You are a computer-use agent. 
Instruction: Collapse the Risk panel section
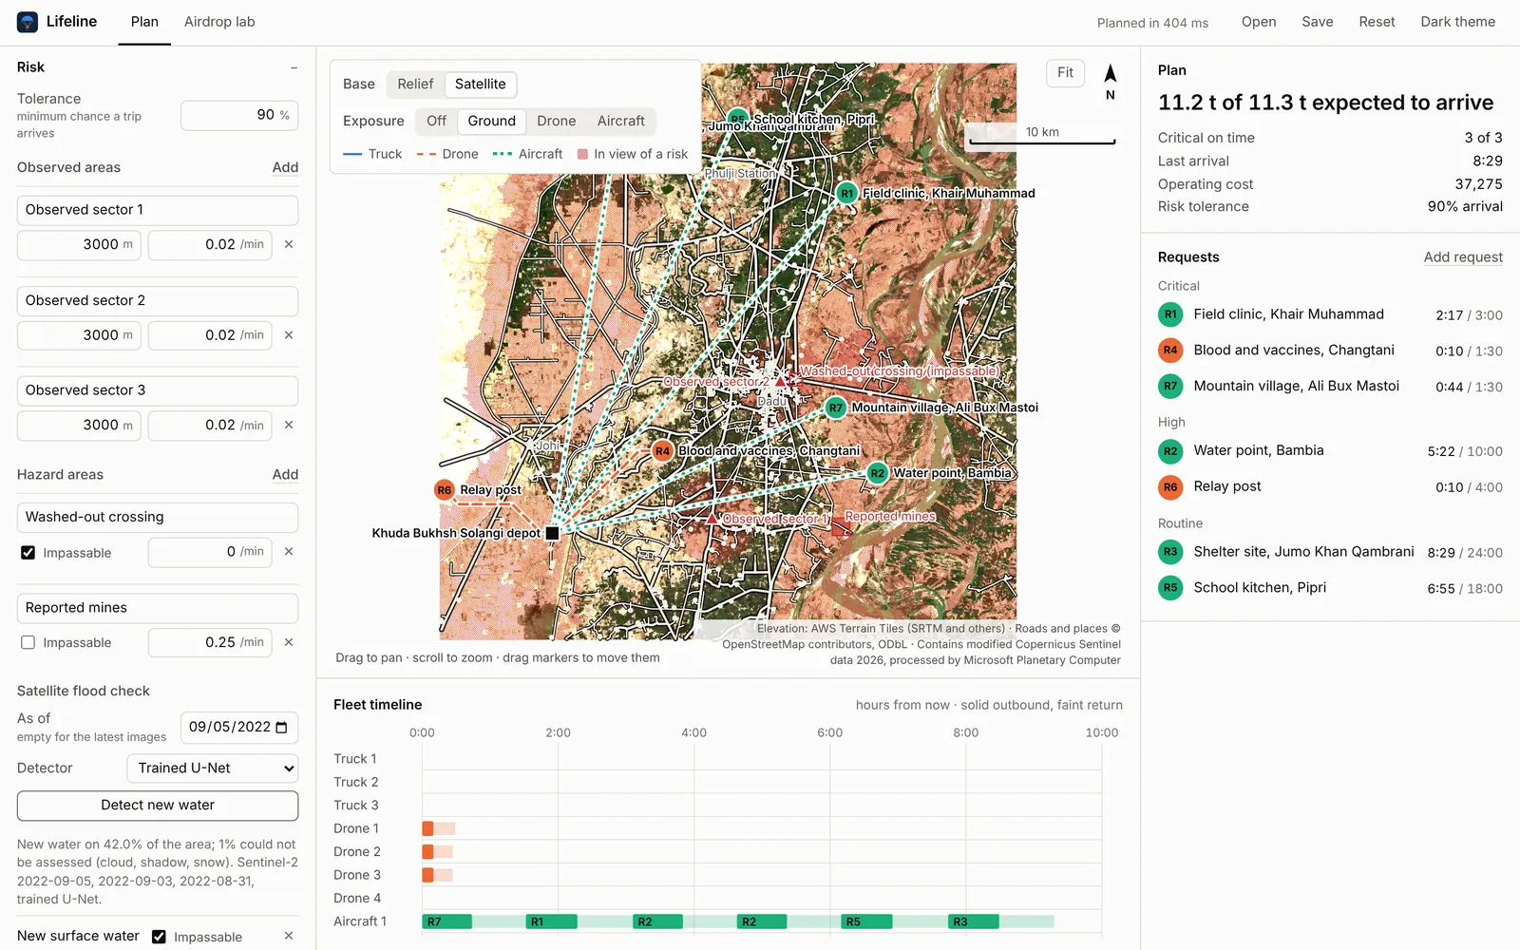(x=294, y=67)
